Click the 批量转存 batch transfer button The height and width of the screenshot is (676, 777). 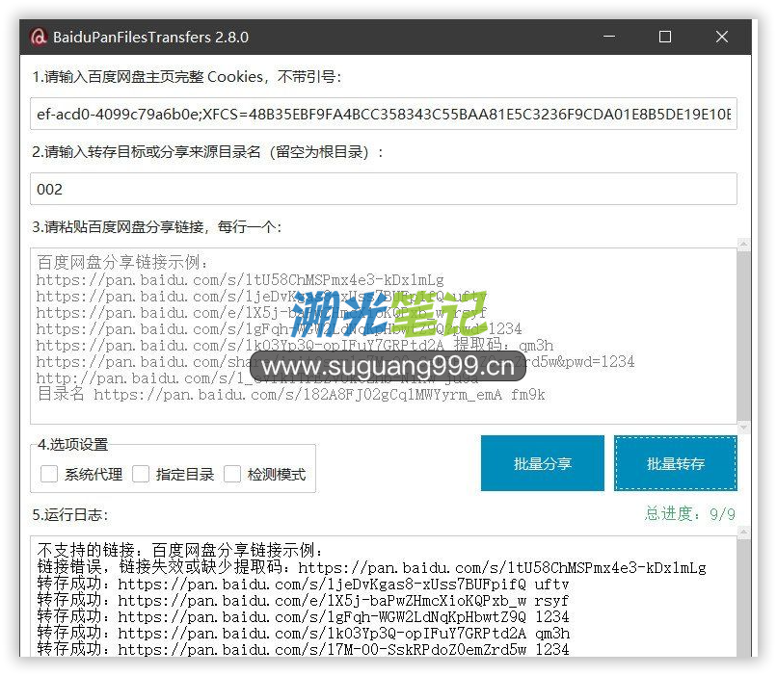tap(676, 463)
